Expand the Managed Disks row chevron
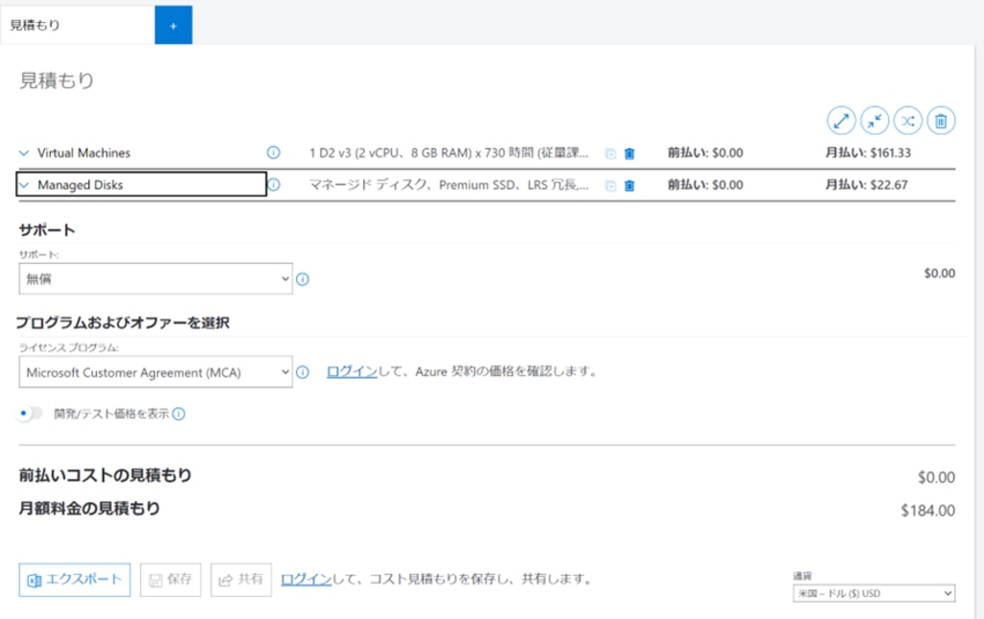 click(x=25, y=185)
